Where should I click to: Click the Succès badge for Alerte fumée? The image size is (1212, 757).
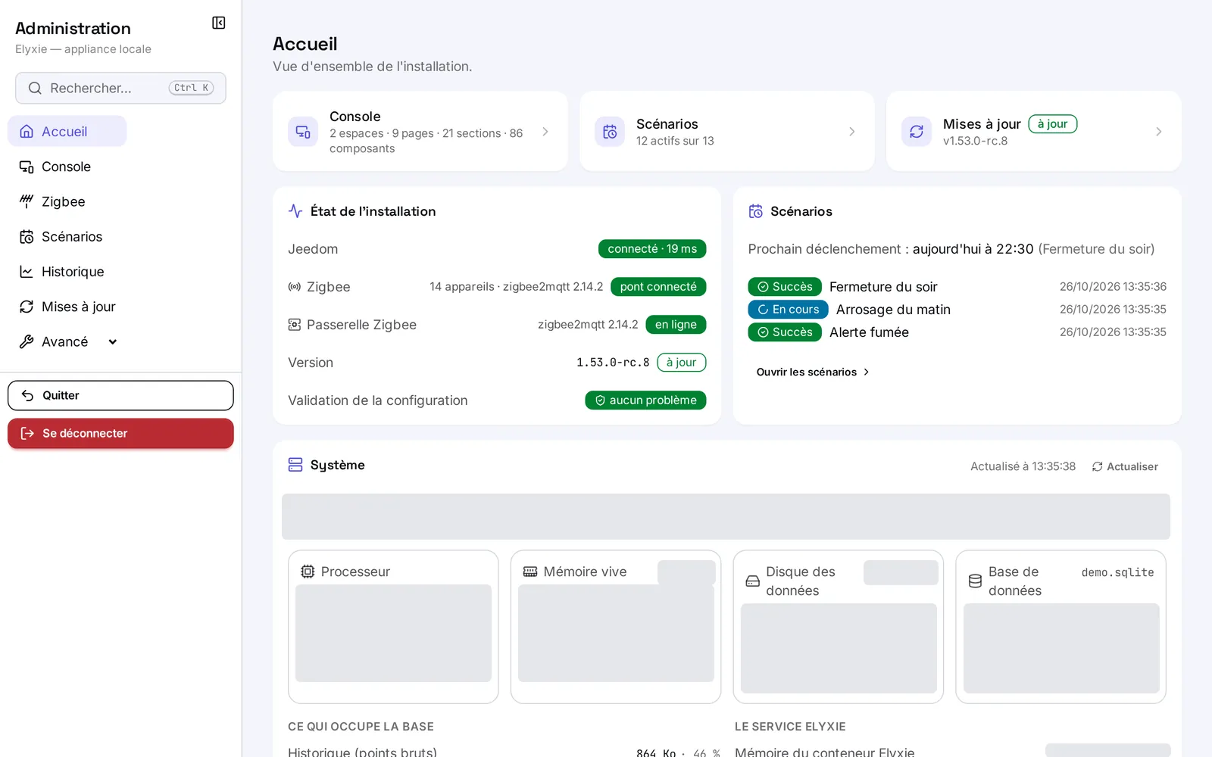click(x=785, y=332)
